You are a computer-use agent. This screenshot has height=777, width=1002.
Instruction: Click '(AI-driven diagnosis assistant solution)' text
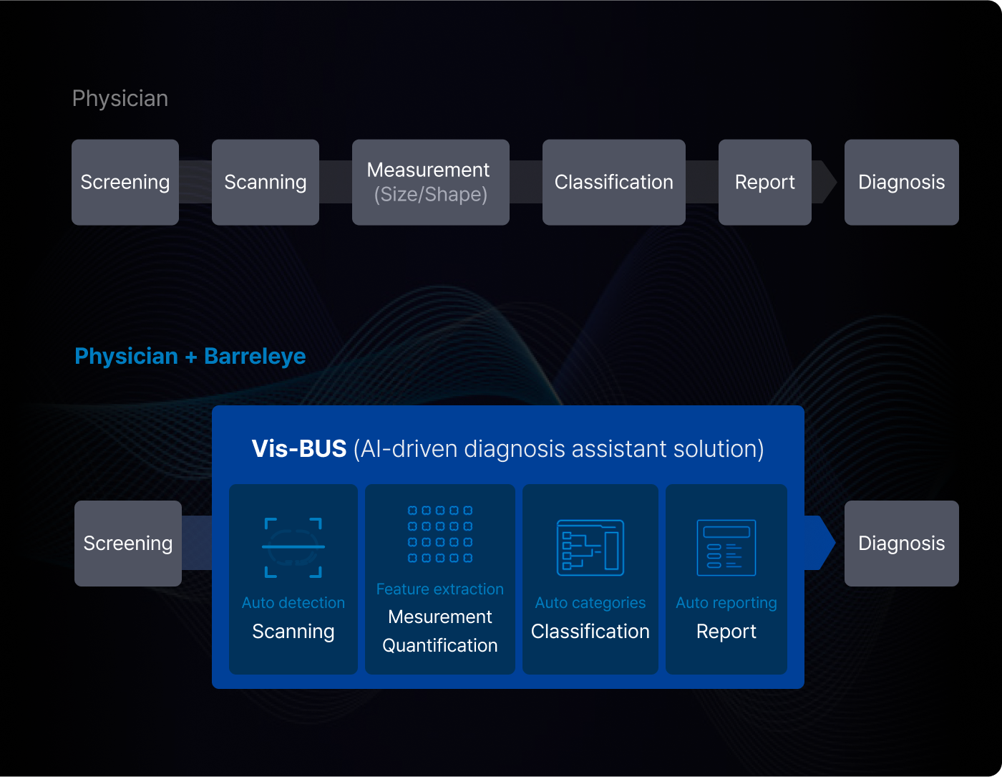pos(559,449)
